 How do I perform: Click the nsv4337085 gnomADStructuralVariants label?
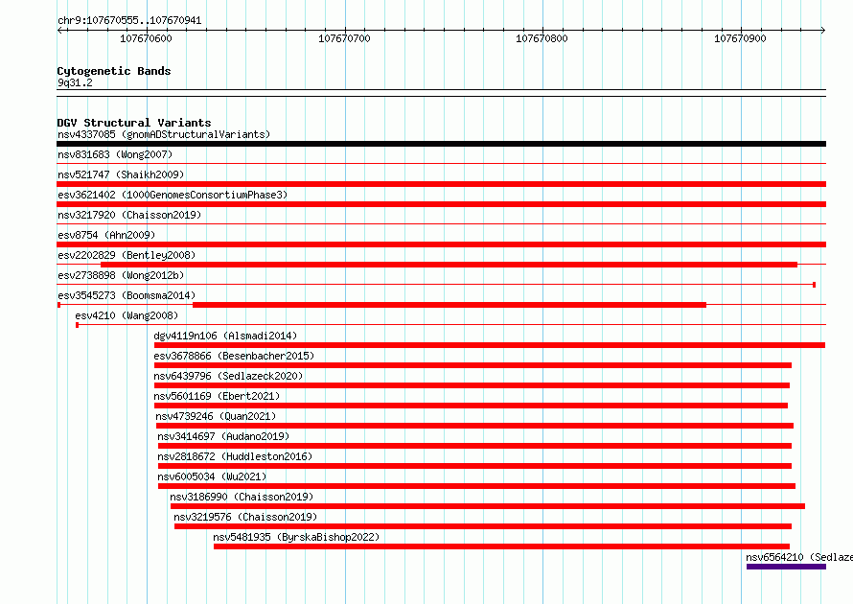click(x=164, y=134)
